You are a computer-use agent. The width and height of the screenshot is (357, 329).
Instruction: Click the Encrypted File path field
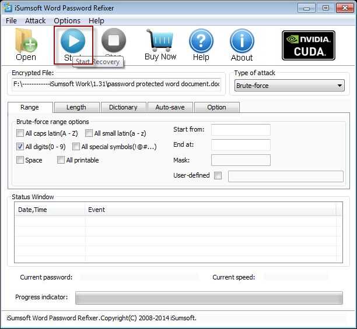(116, 84)
